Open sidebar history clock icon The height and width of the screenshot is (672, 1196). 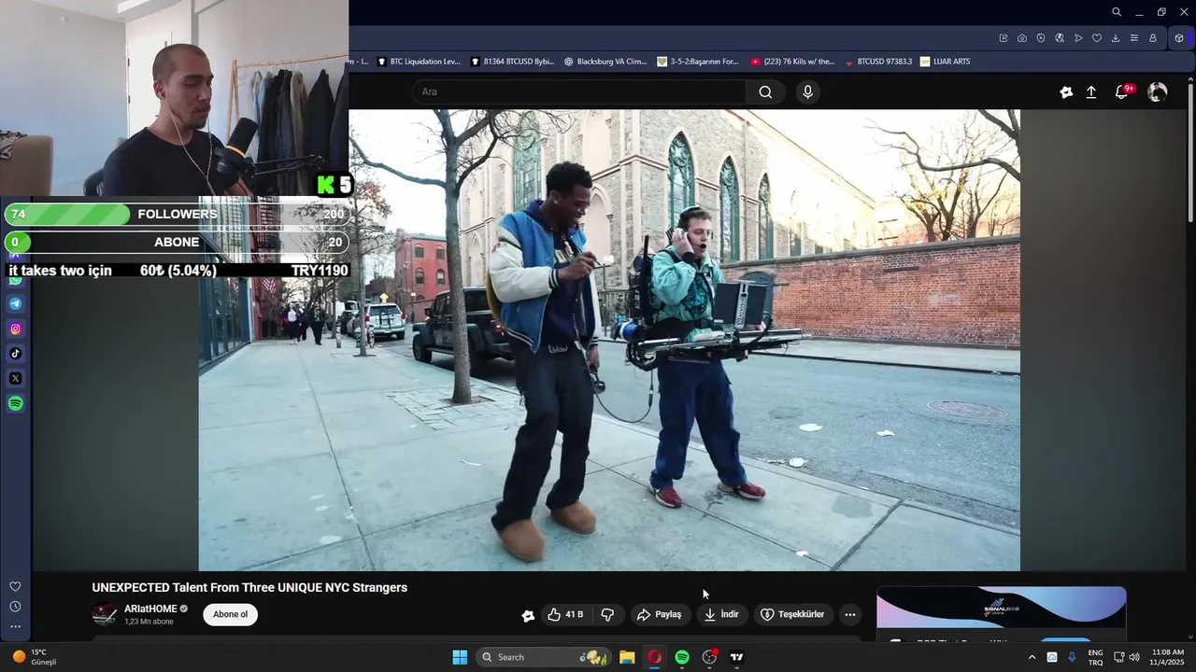pyautogui.click(x=15, y=607)
